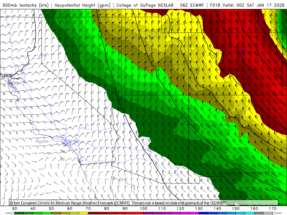Click the 100 label on the color scale

tap(144, 209)
